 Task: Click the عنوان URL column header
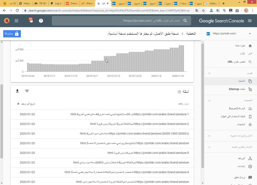point(183,104)
